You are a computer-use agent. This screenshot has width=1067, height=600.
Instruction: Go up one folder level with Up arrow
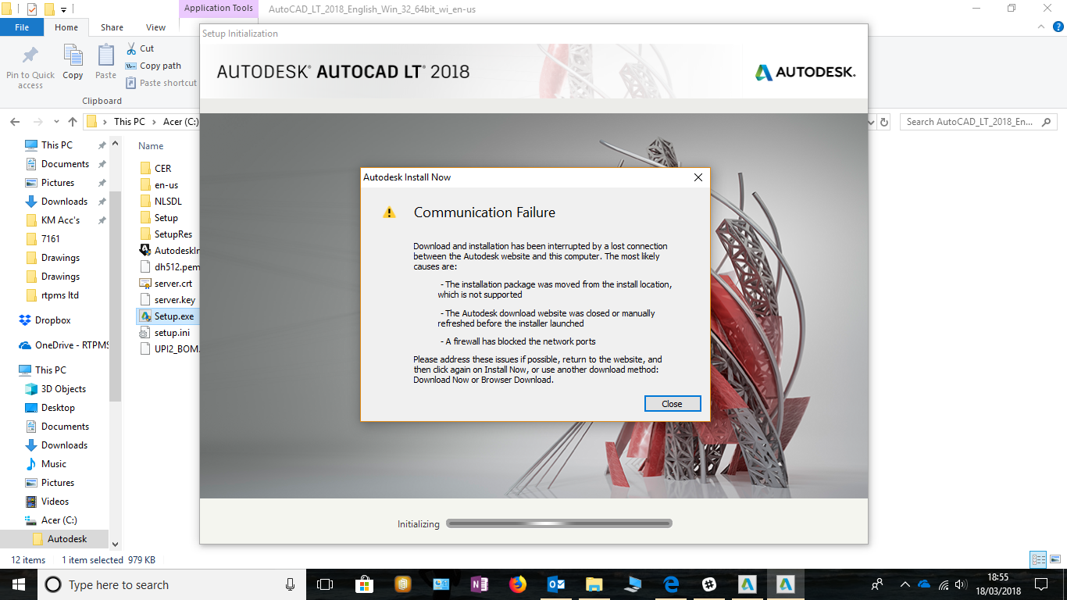(73, 122)
